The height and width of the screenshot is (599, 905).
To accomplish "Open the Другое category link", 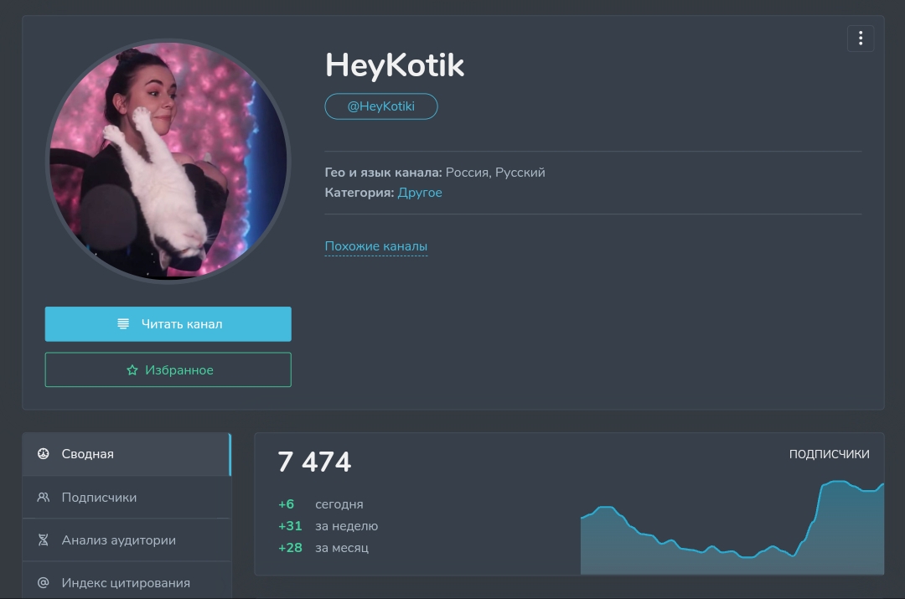I will pyautogui.click(x=420, y=193).
